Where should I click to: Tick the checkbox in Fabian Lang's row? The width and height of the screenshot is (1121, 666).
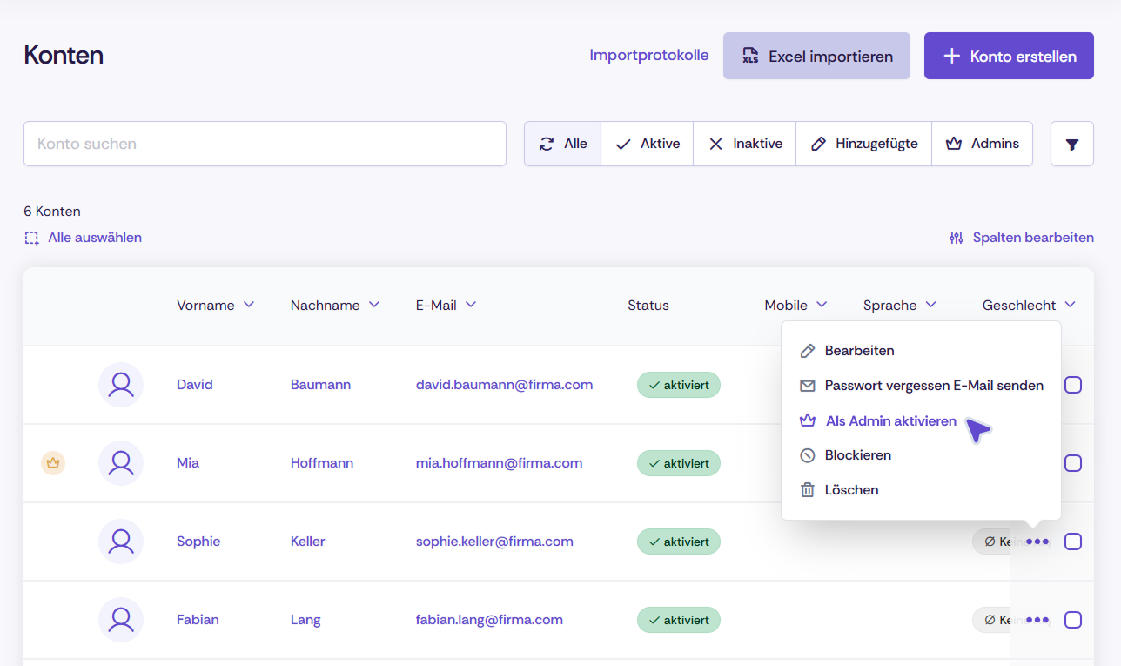click(x=1073, y=620)
